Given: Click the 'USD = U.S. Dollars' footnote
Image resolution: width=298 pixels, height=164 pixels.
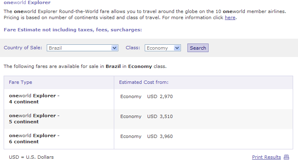Looking at the screenshot, I should coord(31,157).
